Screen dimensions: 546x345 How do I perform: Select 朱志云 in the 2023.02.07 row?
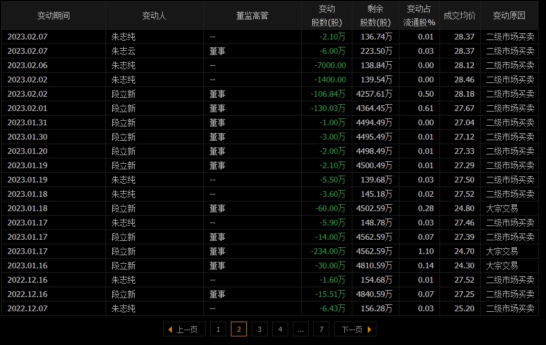click(123, 51)
